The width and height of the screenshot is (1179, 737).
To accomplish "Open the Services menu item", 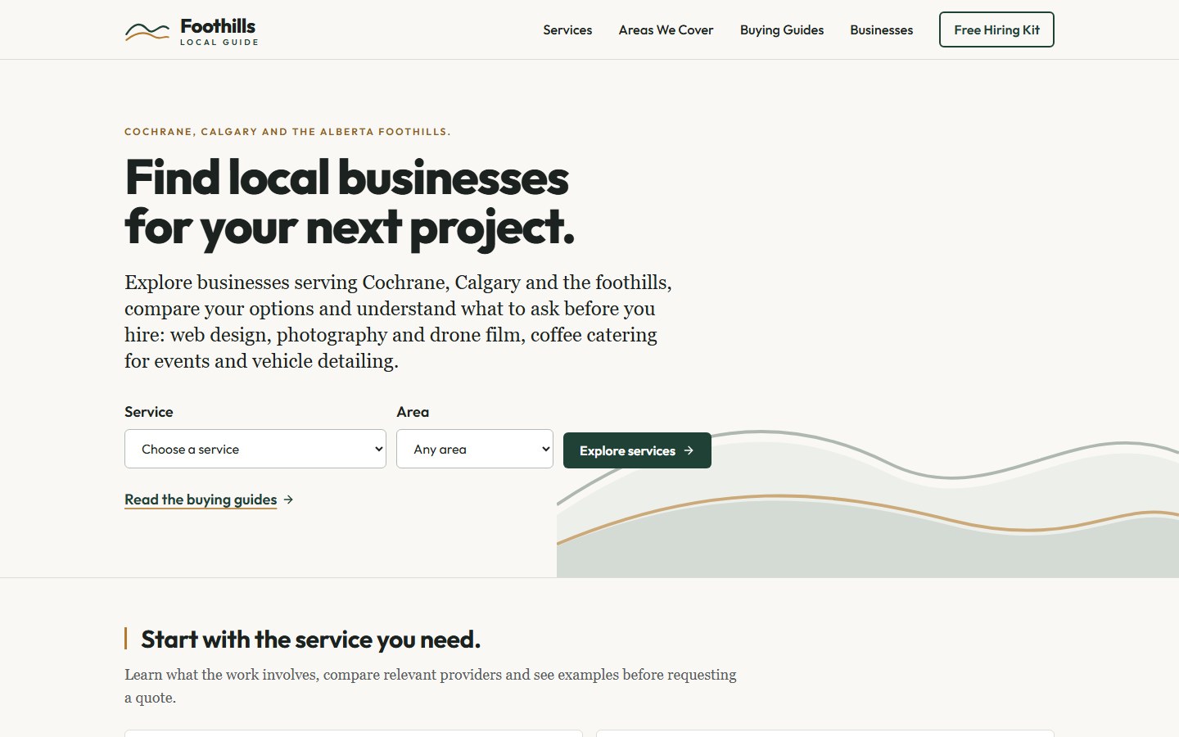I will coord(567,29).
